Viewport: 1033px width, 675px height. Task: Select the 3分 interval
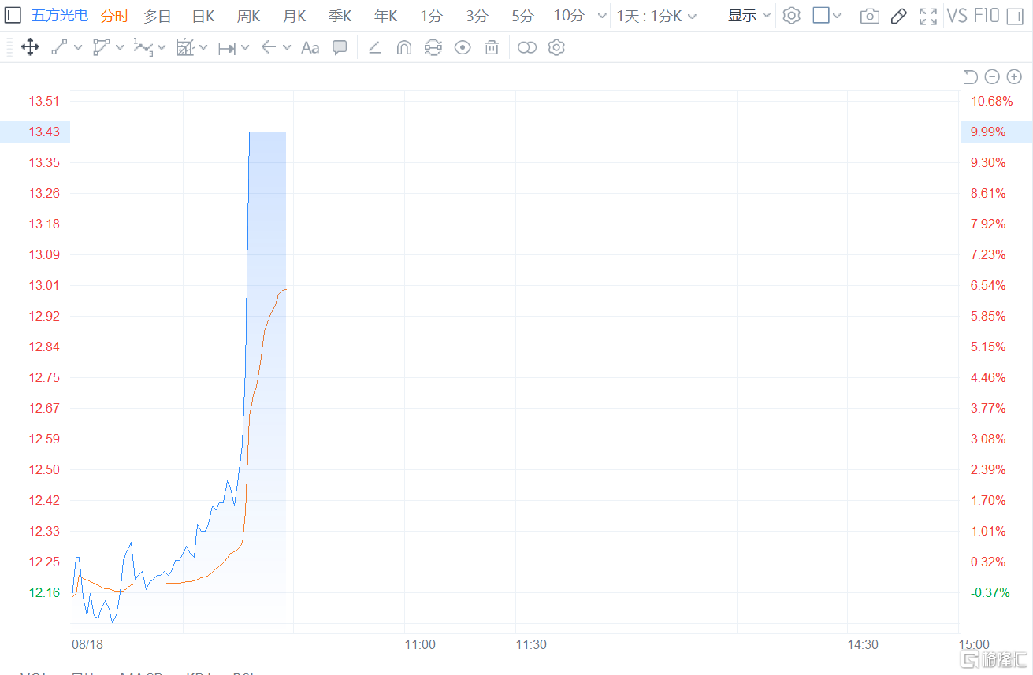477,16
